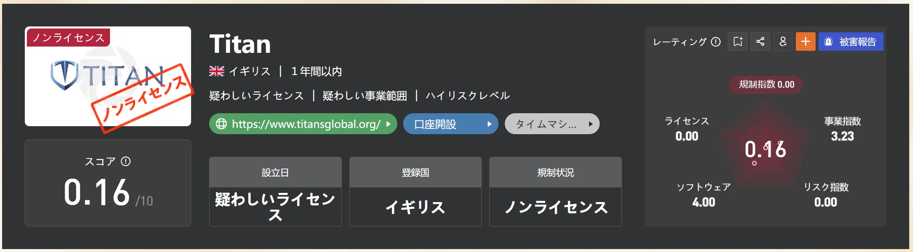
Task: Click the orange plus button
Action: [x=805, y=42]
